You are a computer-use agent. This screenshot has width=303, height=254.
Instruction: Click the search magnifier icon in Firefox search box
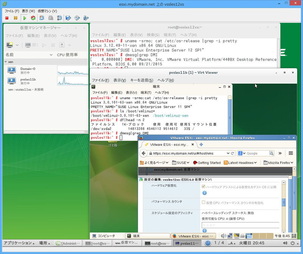pyautogui.click(x=271, y=153)
